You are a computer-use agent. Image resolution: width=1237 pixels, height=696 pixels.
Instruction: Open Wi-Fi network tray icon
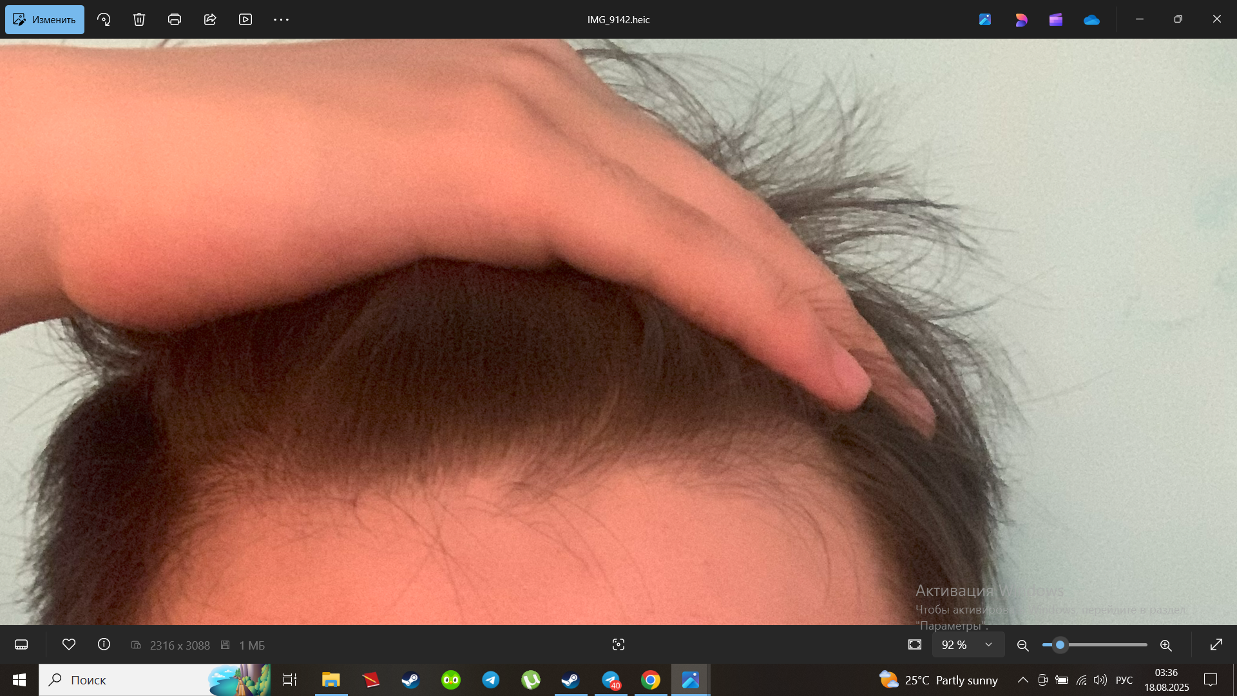1082,680
